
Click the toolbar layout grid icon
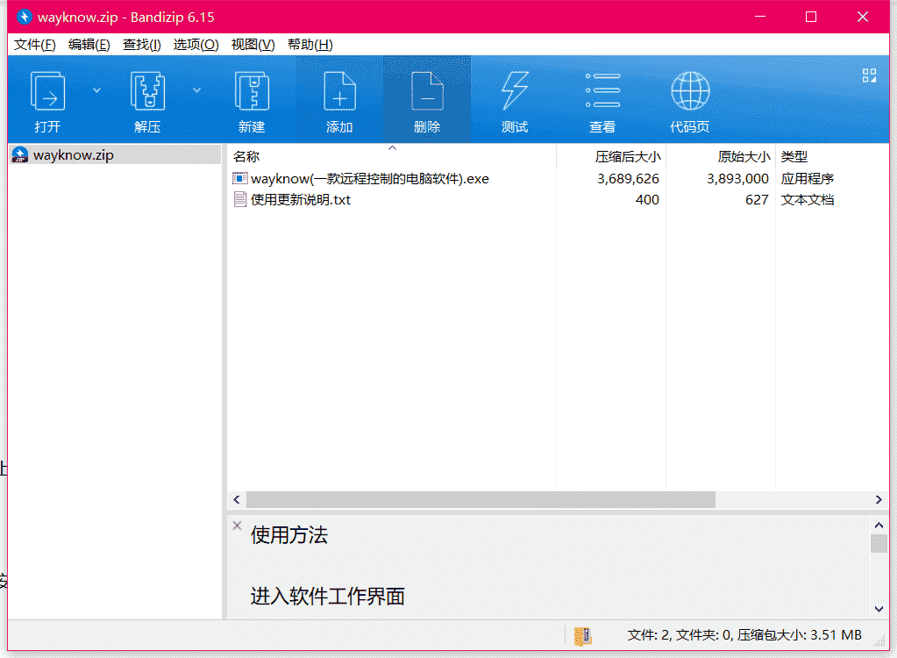coord(869,75)
